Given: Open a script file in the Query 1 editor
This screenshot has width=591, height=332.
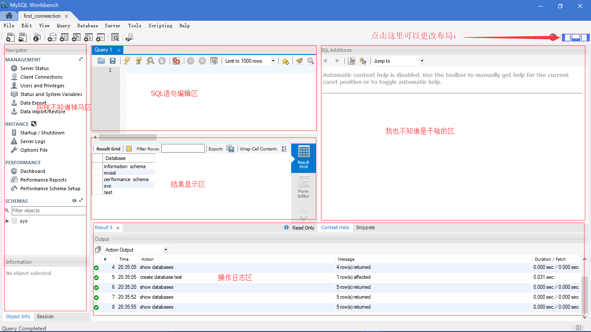Looking at the screenshot, I should pyautogui.click(x=101, y=61).
